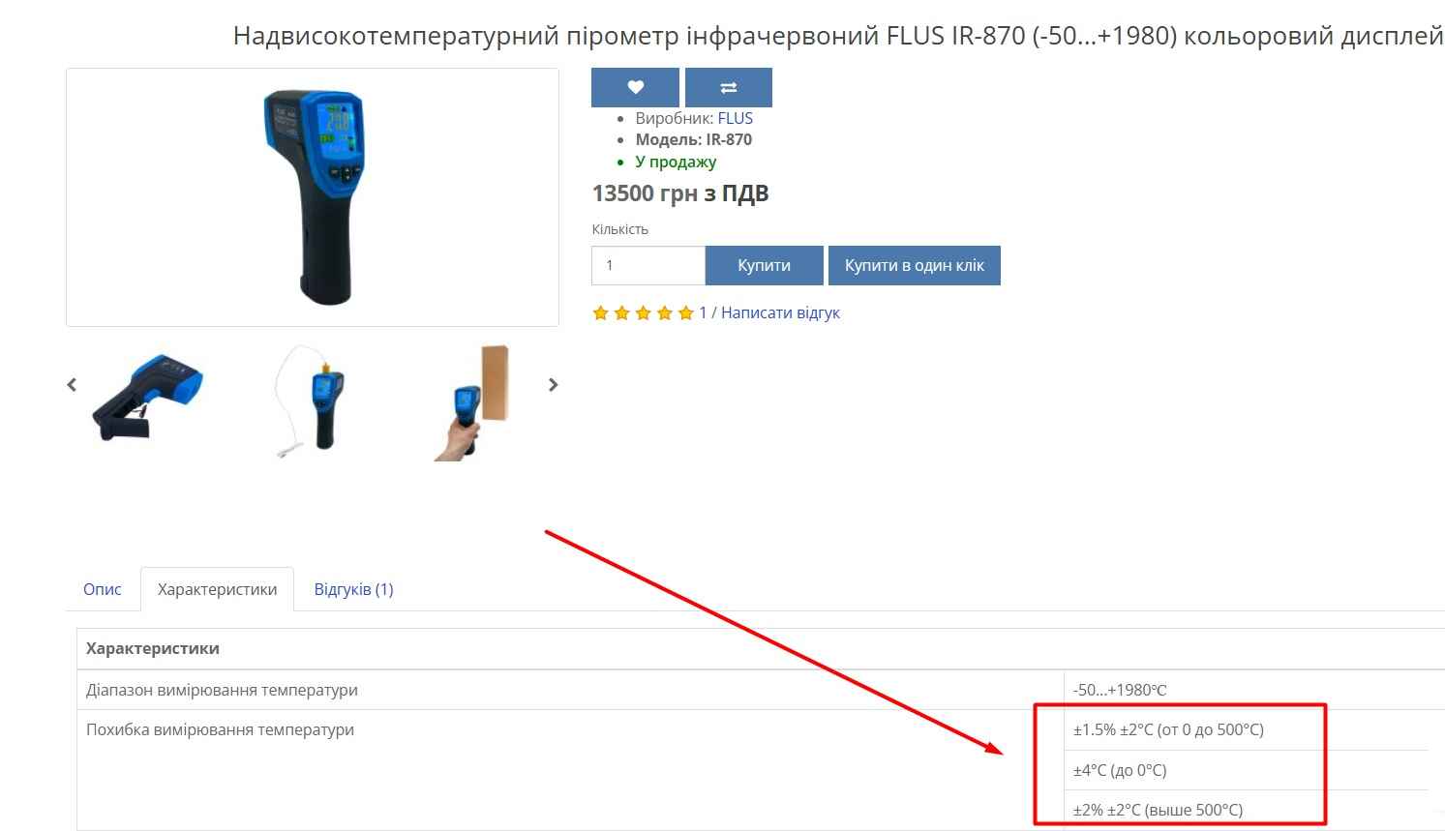Viewport: 1445px width, 831px height.
Task: Open the FLUS manufacturer link
Action: [x=736, y=118]
